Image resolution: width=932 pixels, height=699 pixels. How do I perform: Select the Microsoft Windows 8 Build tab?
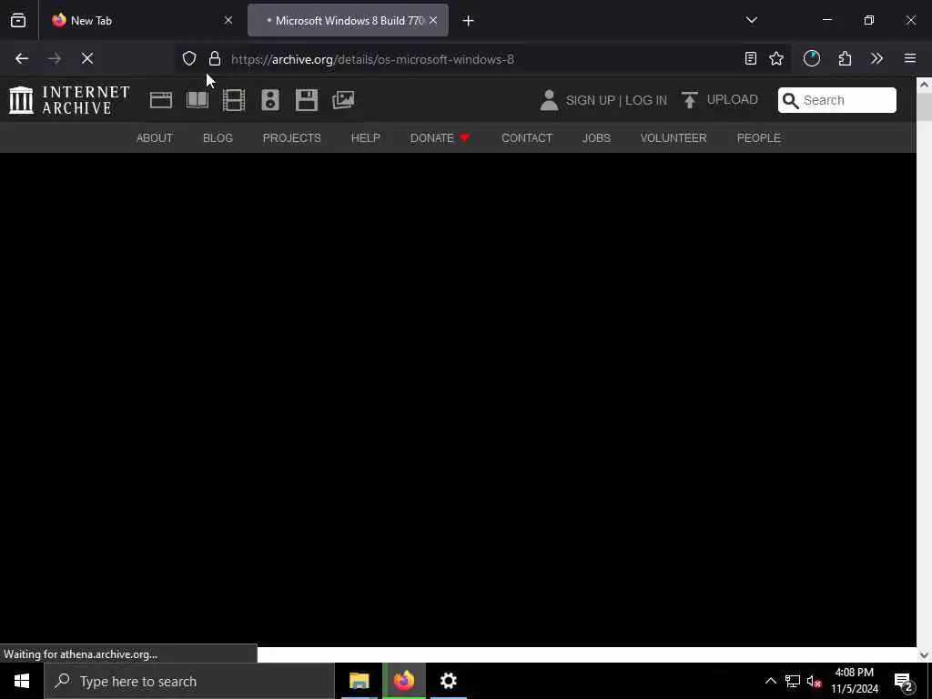348,20
